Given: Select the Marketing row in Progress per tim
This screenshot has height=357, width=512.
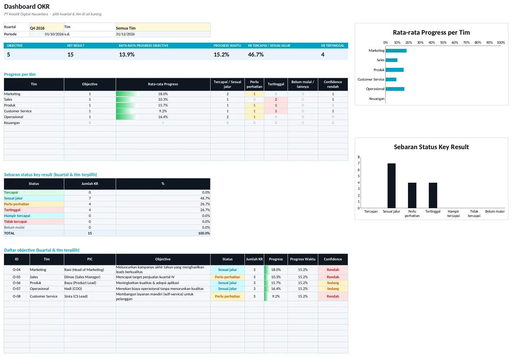Looking at the screenshot, I should point(176,94).
